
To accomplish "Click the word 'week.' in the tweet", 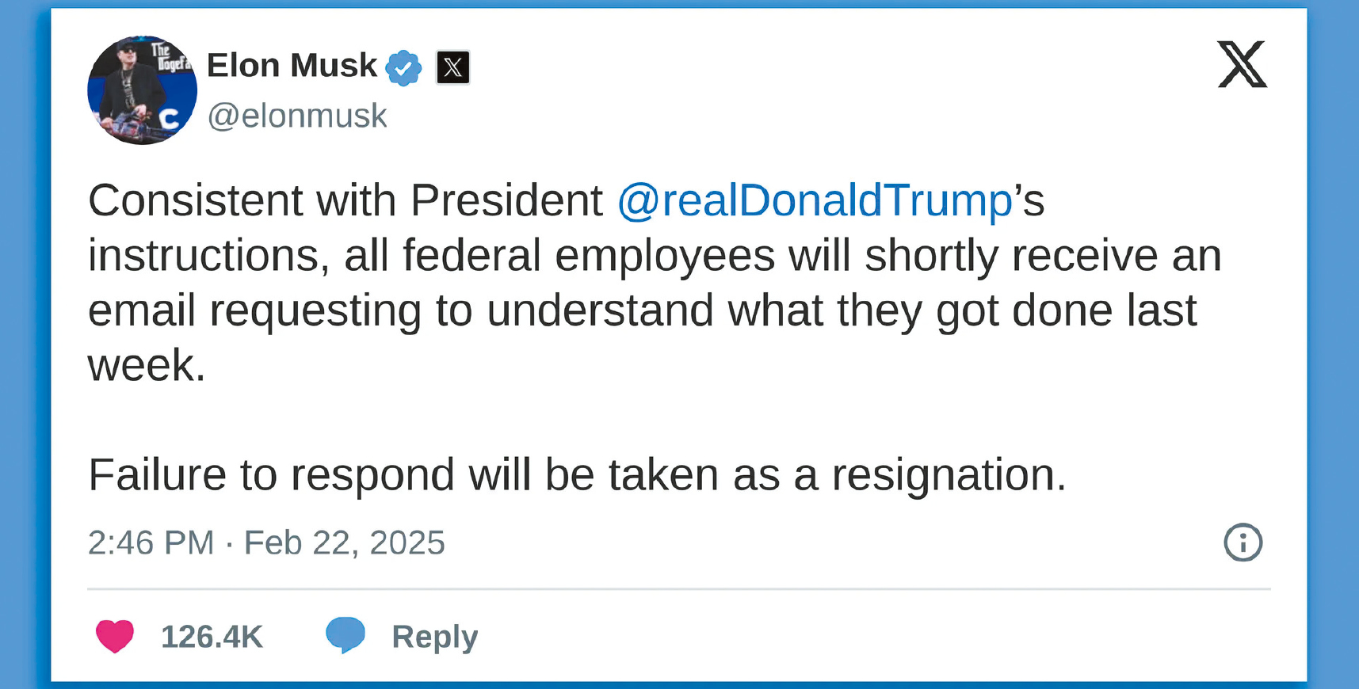I will pos(147,366).
